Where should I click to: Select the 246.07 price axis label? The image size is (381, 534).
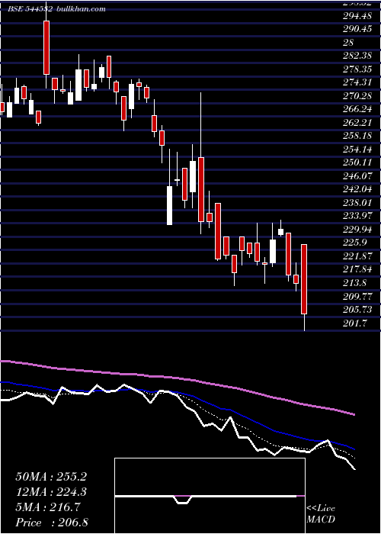click(357, 176)
